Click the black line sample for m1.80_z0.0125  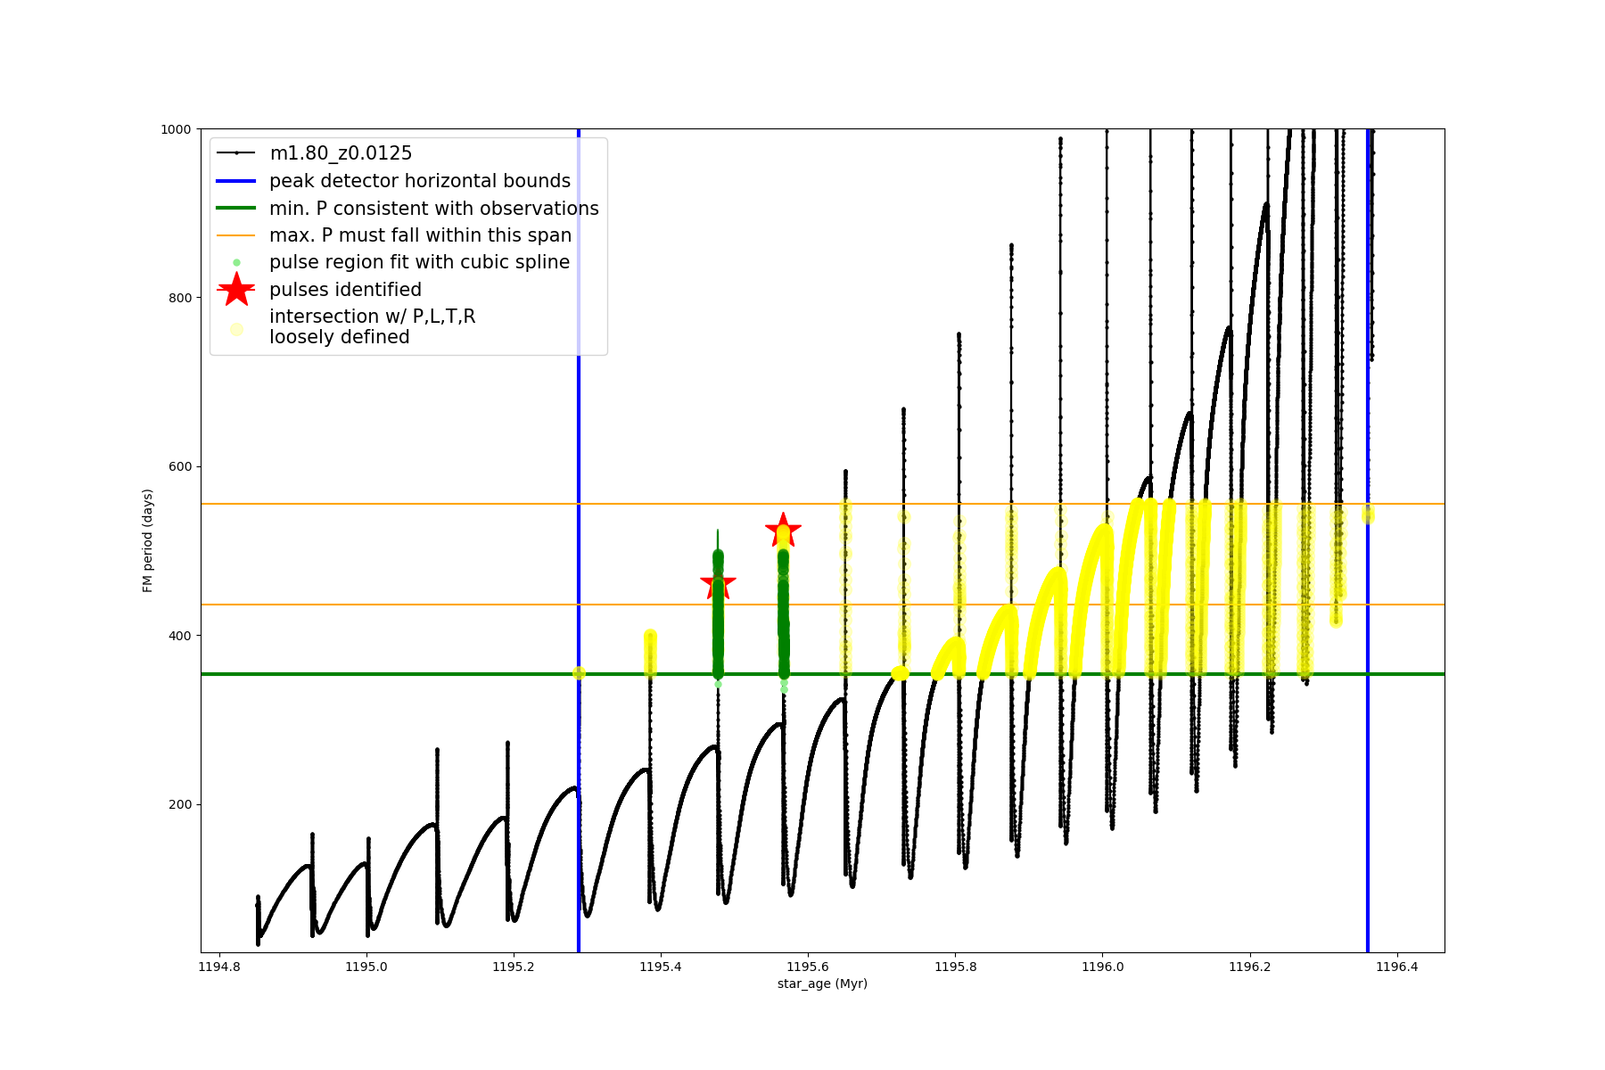(236, 153)
